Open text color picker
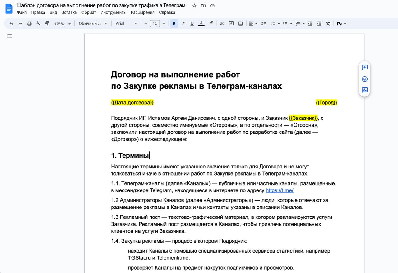This screenshot has width=398, height=273. pos(201,24)
